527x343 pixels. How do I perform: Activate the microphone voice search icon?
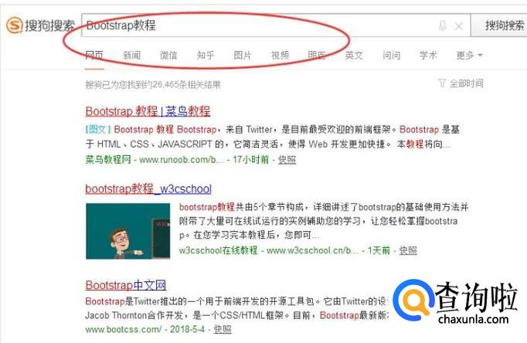coord(443,25)
